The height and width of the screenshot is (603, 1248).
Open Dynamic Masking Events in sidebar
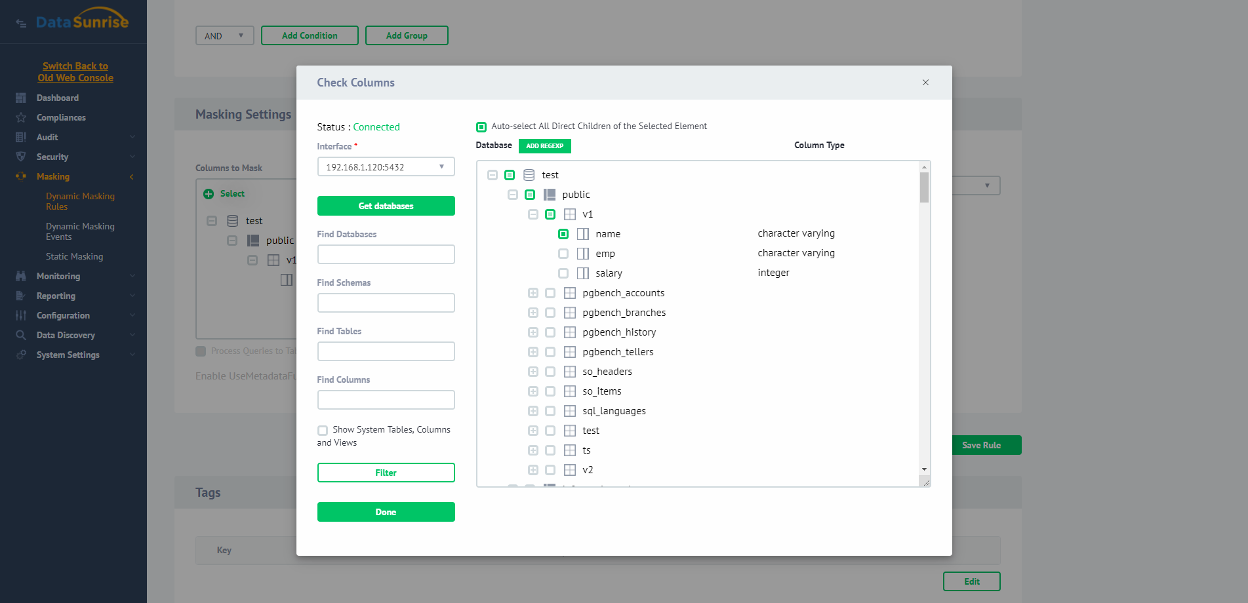point(80,231)
